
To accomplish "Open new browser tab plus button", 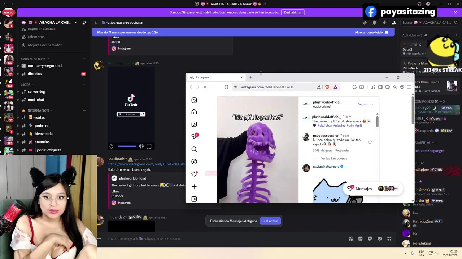I will [x=250, y=77].
